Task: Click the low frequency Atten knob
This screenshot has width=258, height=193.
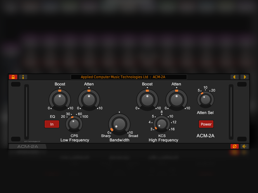Action: pos(89,100)
